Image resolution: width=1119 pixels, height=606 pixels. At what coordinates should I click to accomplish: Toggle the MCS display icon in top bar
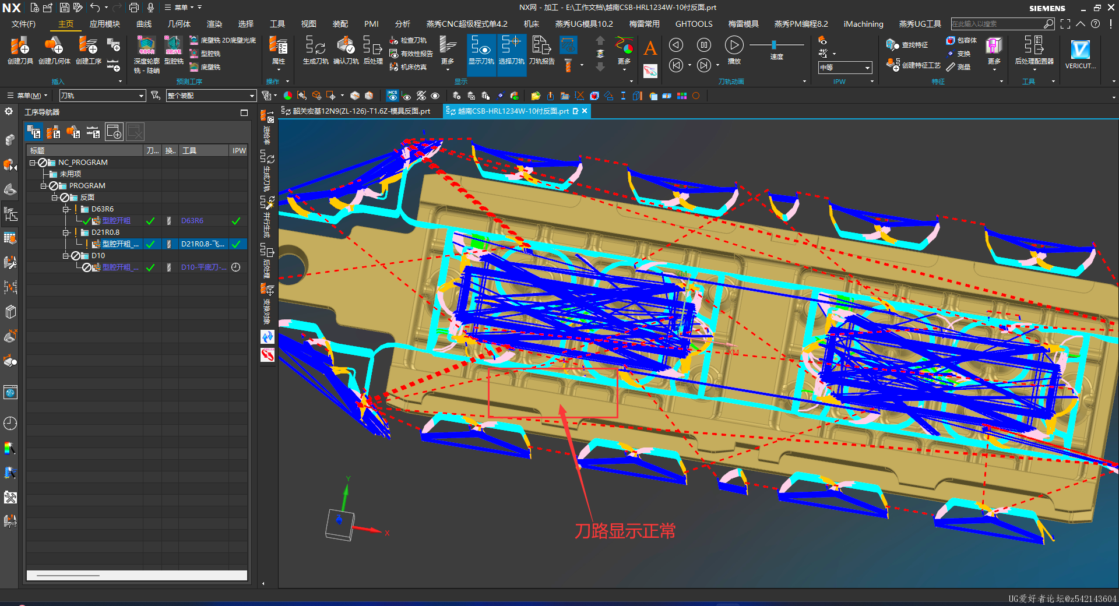[x=392, y=96]
